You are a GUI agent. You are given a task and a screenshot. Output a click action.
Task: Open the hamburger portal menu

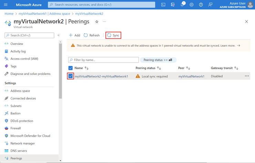point(6,5)
